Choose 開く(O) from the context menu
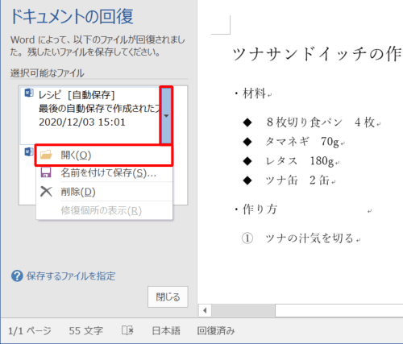The image size is (403, 344). 104,155
